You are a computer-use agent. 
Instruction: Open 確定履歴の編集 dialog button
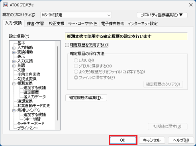86,98
